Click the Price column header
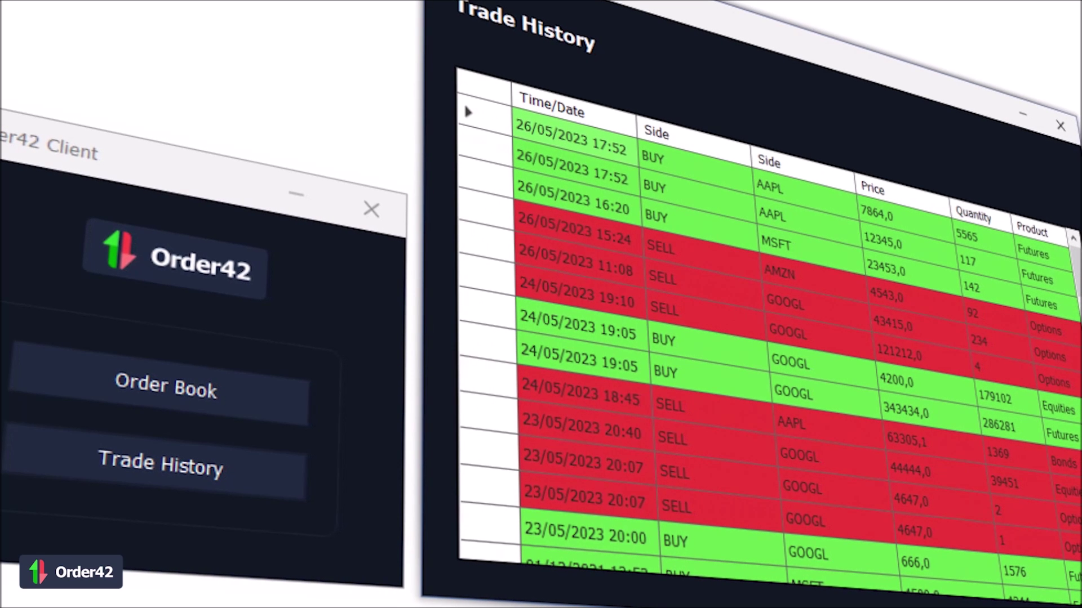1082x608 pixels. [902, 195]
